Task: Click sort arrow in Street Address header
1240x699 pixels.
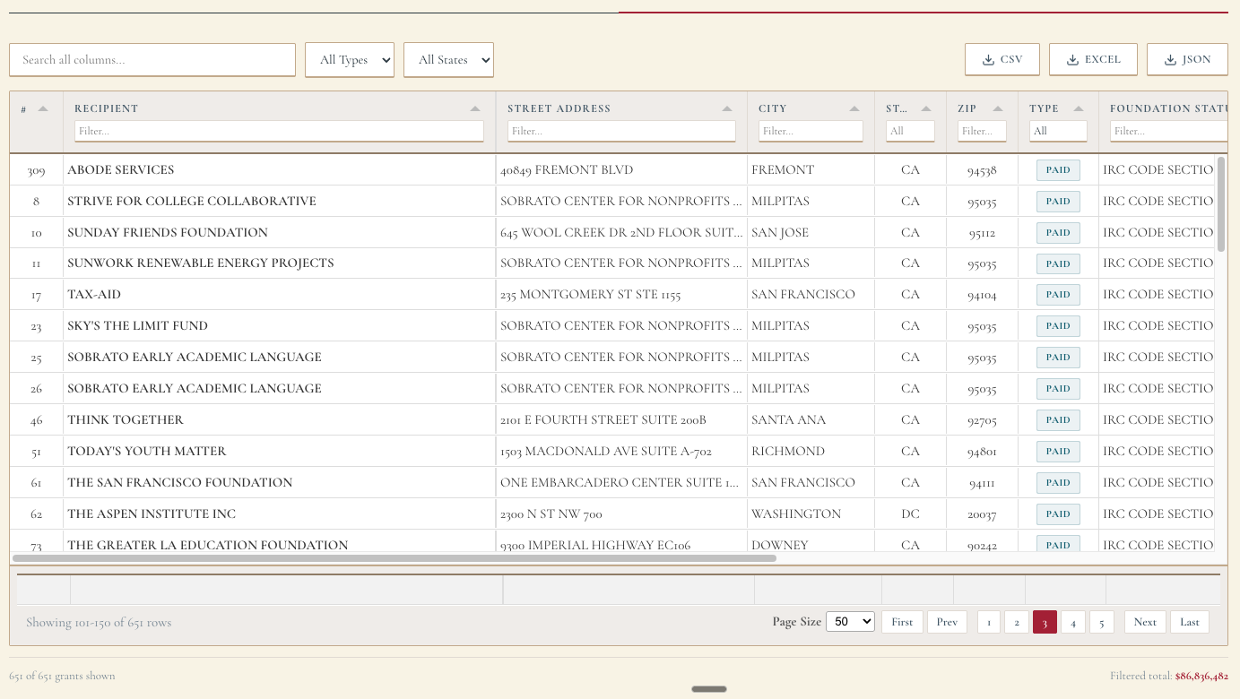Action: pyautogui.click(x=727, y=108)
